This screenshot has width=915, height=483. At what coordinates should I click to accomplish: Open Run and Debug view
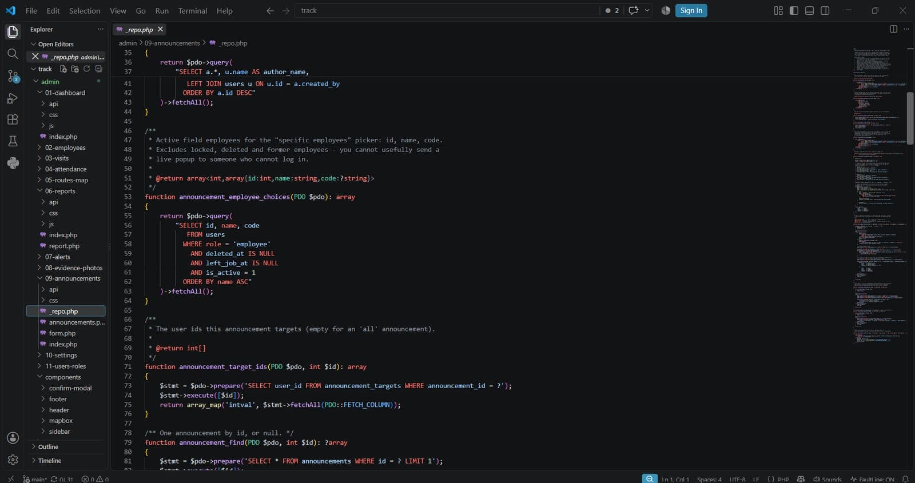click(x=13, y=98)
